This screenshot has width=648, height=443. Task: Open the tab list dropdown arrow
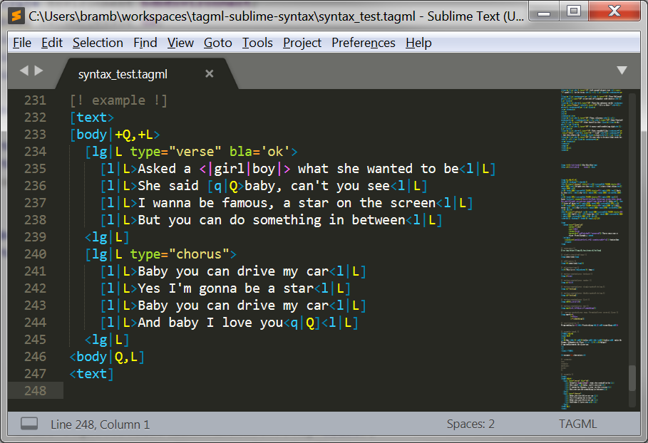pyautogui.click(x=622, y=71)
